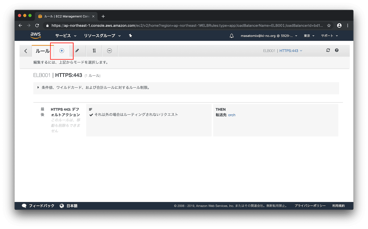The height and width of the screenshot is (229, 368).
Task: Click the (1 ルール) count text
Action: tap(93, 76)
